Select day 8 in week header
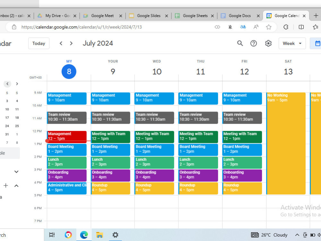Image resolution: width=321 pixels, height=241 pixels. coord(69,72)
